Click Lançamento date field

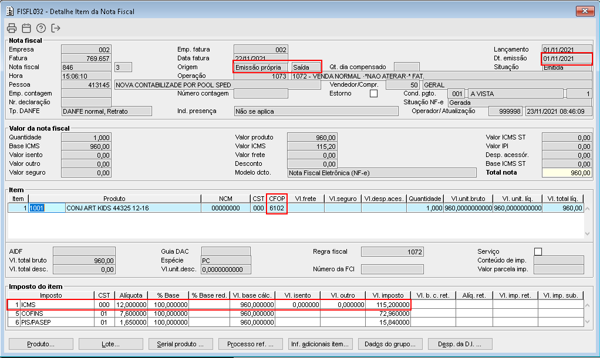click(x=567, y=50)
